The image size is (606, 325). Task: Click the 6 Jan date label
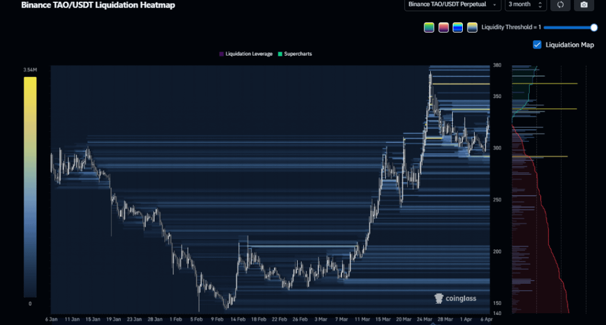tap(51, 319)
